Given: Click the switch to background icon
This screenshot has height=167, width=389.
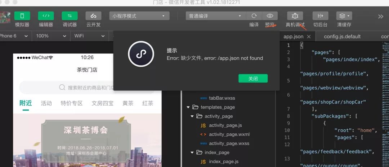Looking at the screenshot, I should (x=320, y=16).
